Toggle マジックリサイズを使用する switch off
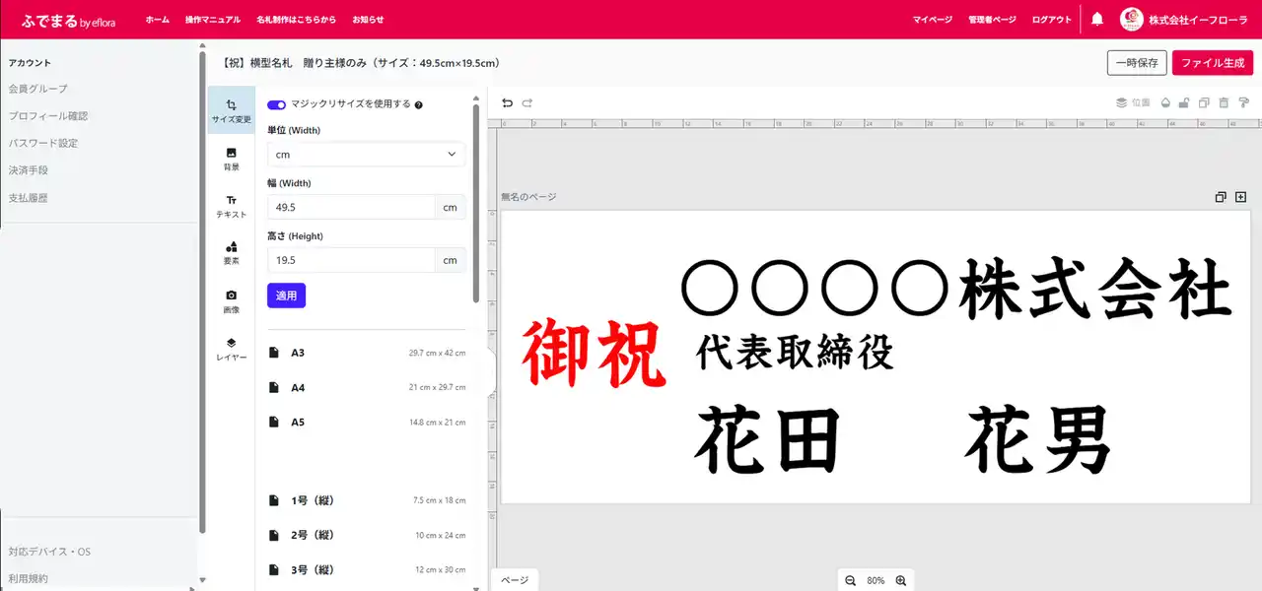 coord(276,104)
